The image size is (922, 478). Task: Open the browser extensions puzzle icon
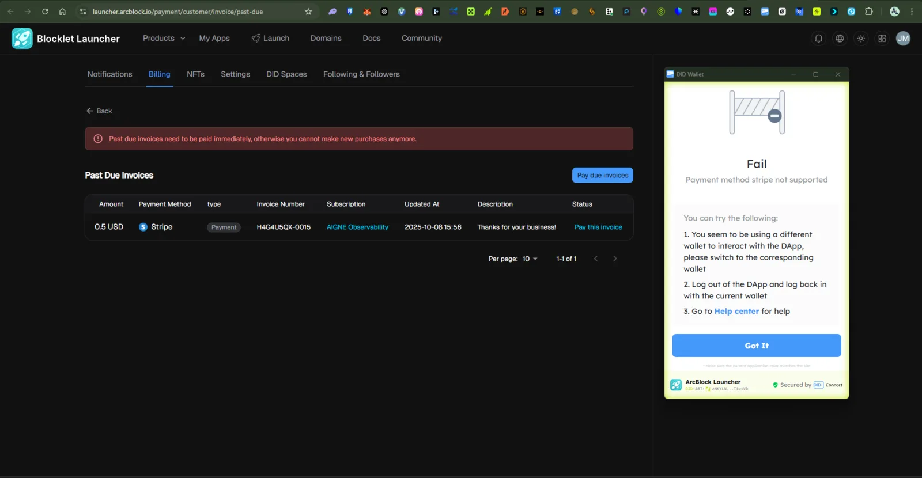point(869,12)
